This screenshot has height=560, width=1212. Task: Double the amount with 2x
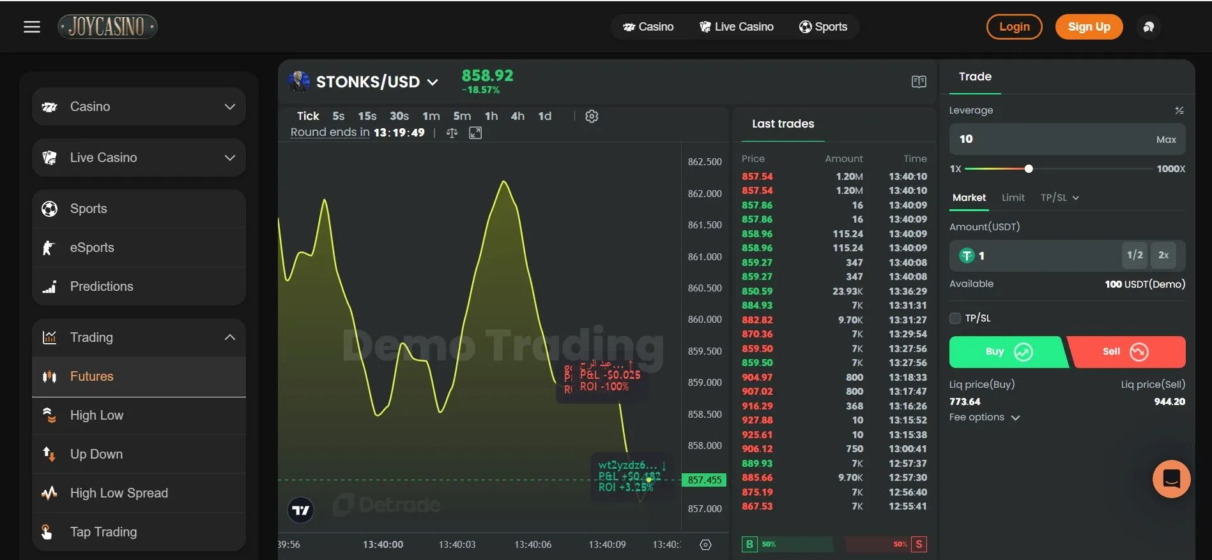point(1163,255)
